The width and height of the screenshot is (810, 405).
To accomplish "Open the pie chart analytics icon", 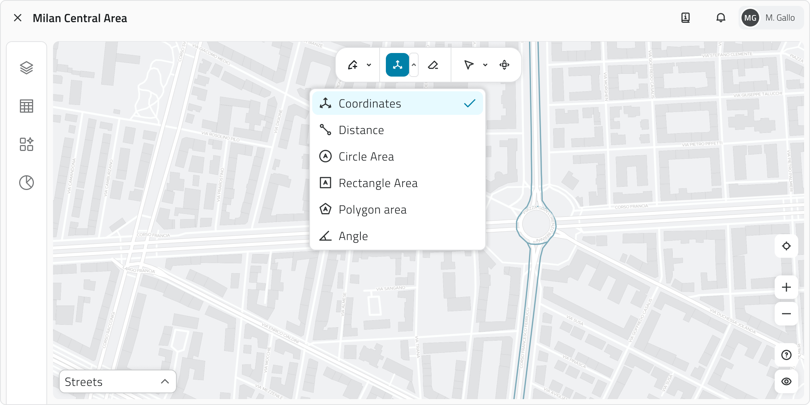I will tap(27, 183).
